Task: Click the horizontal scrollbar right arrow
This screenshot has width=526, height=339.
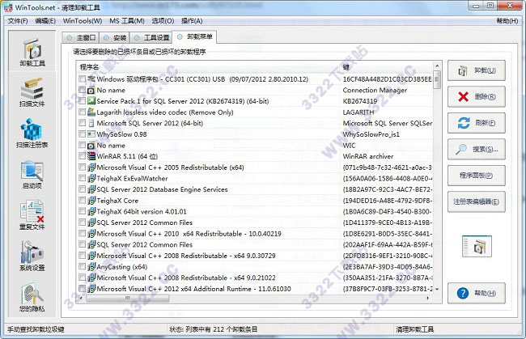Action: click(428, 298)
